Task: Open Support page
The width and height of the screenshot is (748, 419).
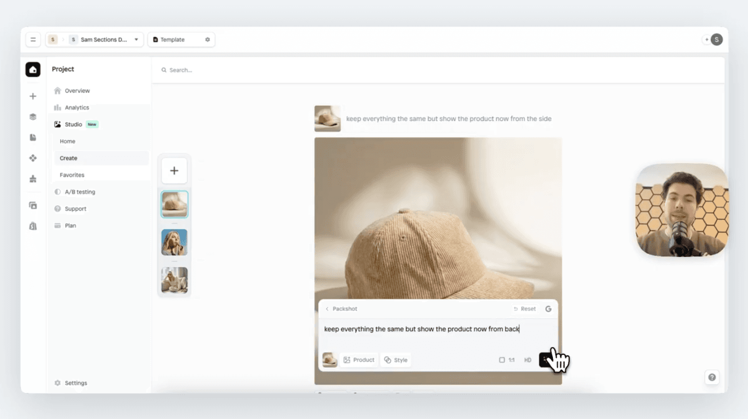Action: (76, 208)
